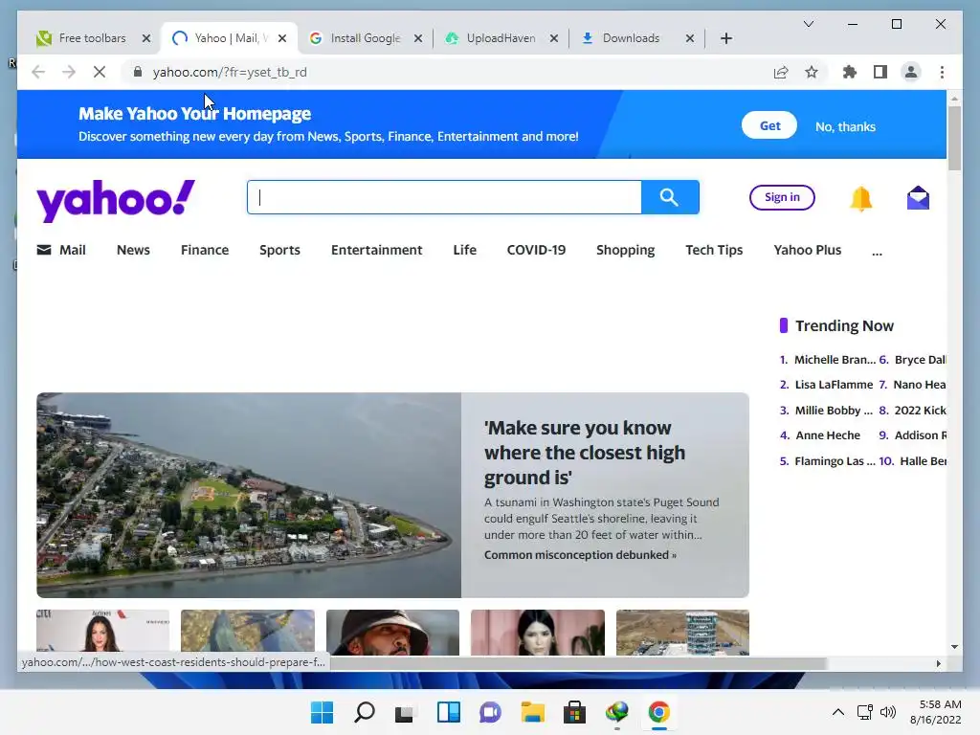This screenshot has height=735, width=980.
Task: Open Widgets on the taskbar
Action: (448, 712)
